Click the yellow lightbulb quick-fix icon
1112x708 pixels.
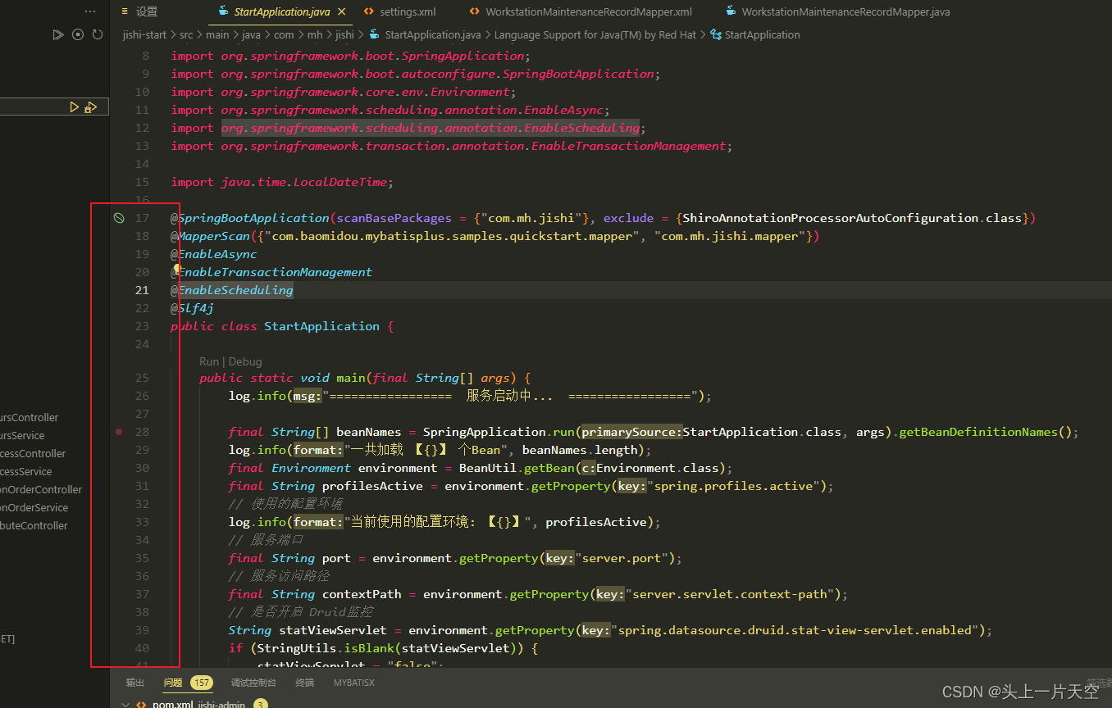click(177, 269)
